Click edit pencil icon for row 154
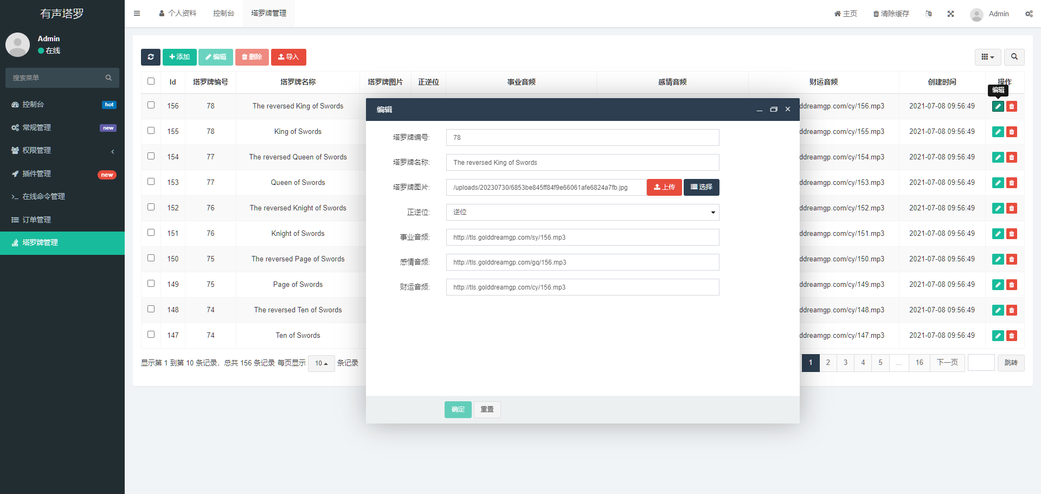 click(x=998, y=157)
